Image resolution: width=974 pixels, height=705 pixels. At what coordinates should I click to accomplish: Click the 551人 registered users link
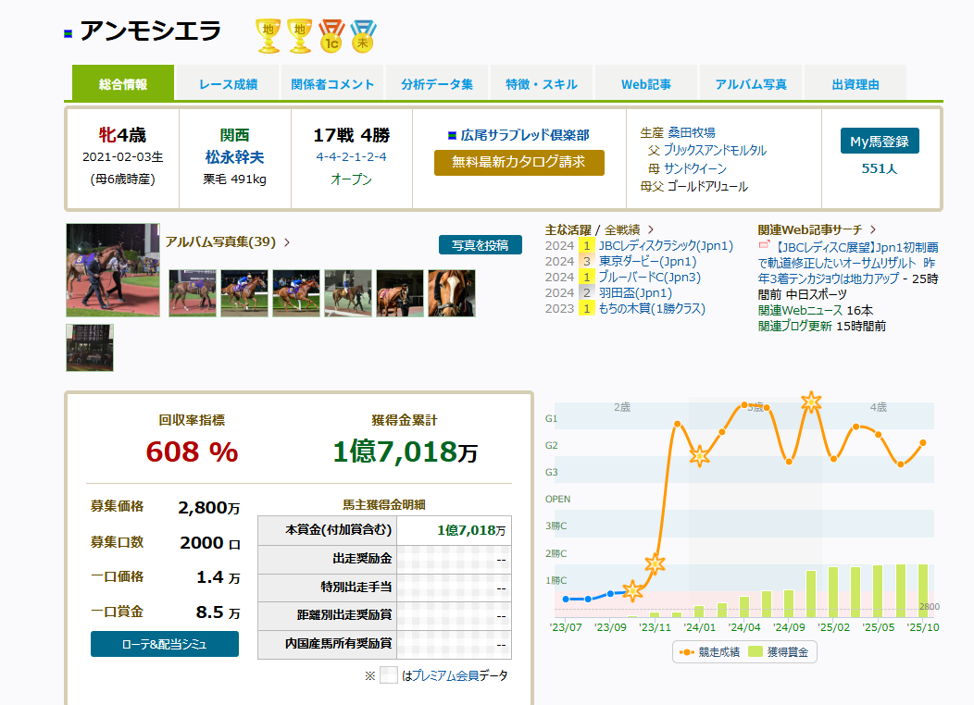coord(880,168)
